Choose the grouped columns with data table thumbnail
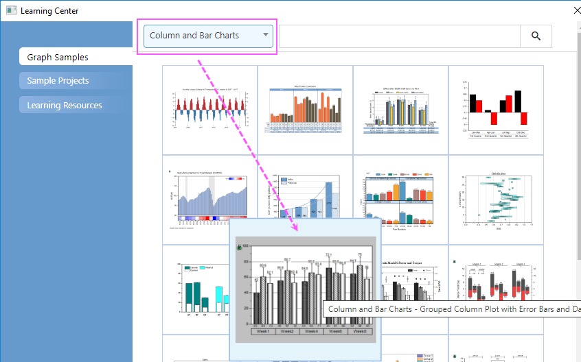The height and width of the screenshot is (362, 581). tap(400, 110)
